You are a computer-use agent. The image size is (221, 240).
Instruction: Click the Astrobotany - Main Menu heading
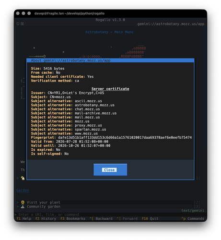(x=109, y=32)
